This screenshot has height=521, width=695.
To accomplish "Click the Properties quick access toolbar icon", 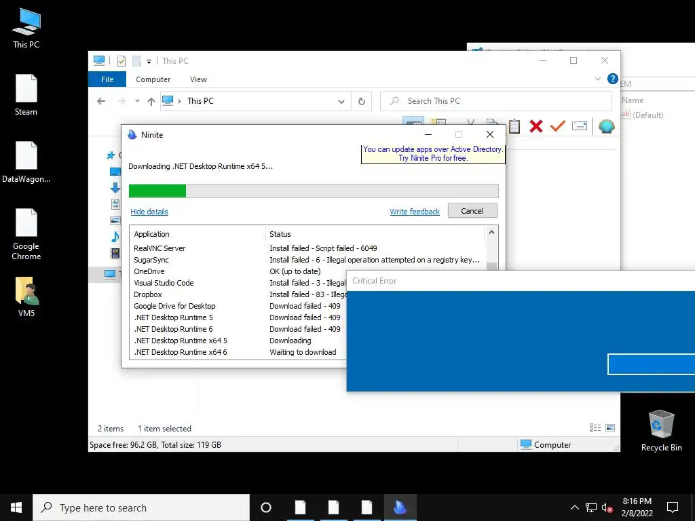I will [121, 60].
